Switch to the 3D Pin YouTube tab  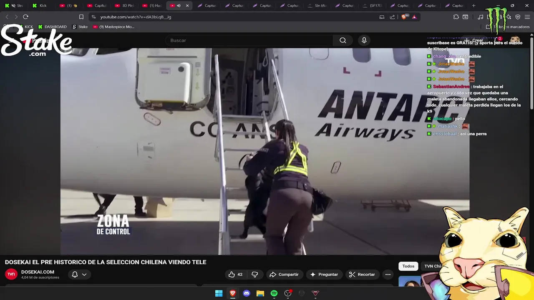click(124, 5)
